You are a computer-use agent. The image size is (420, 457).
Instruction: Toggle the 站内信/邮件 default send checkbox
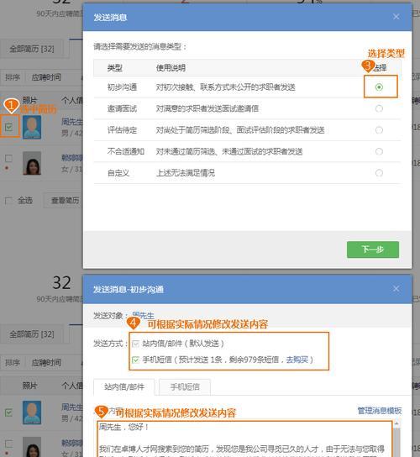(135, 344)
